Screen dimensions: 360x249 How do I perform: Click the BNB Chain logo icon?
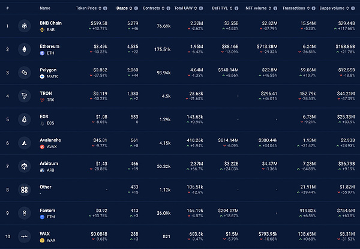(x=24, y=26)
